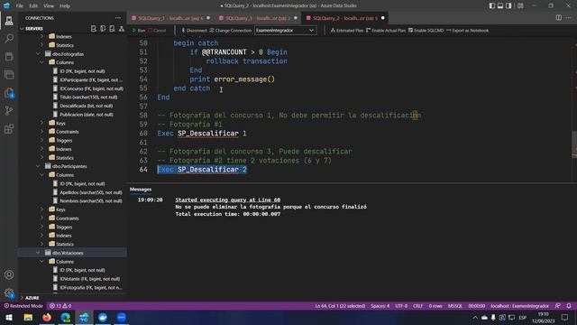This screenshot has width=577, height=325.
Task: Click the New Connection icon in Servers header
Action: 94,28
